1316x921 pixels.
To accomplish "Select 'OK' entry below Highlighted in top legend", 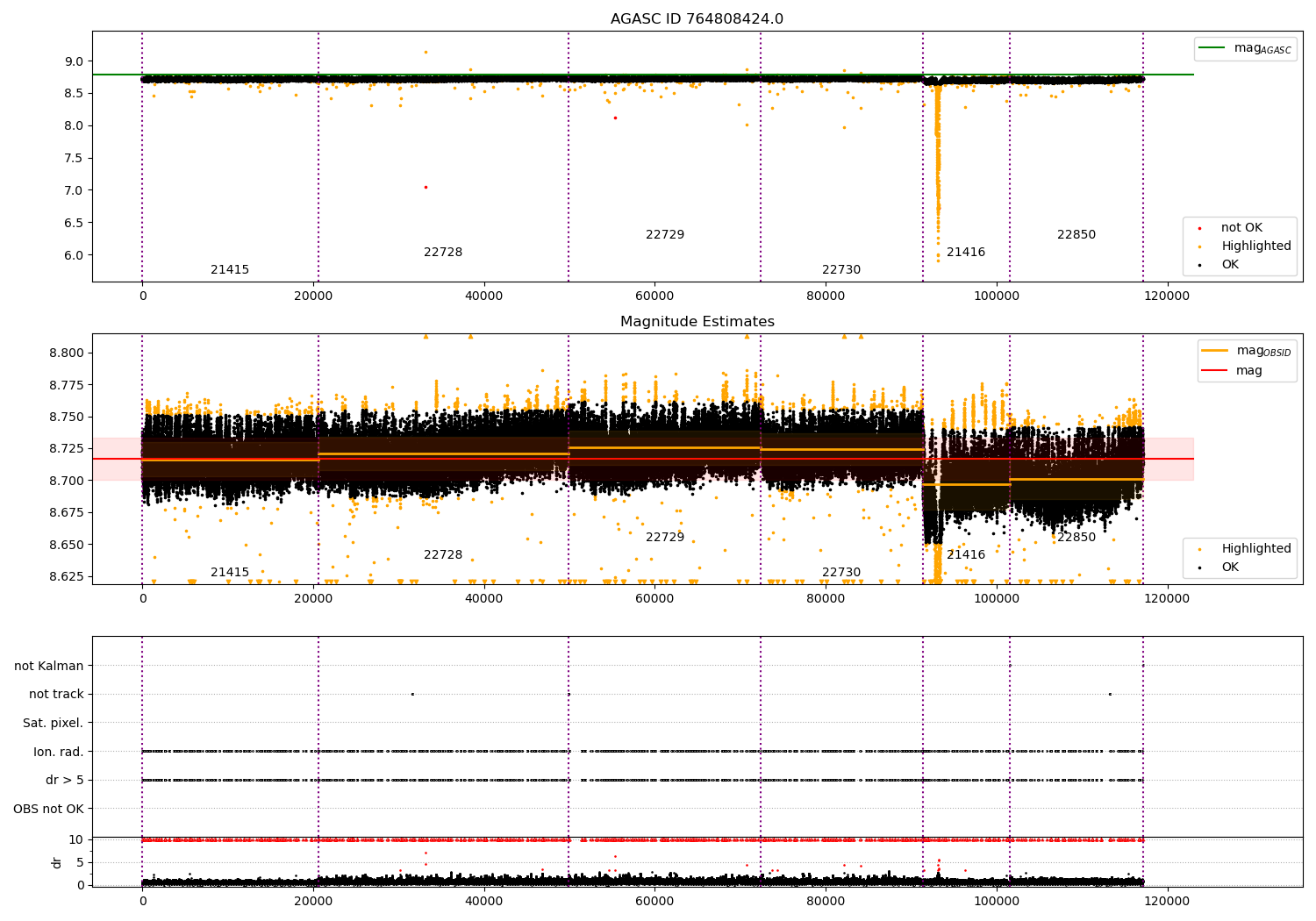I will (x=1230, y=265).
